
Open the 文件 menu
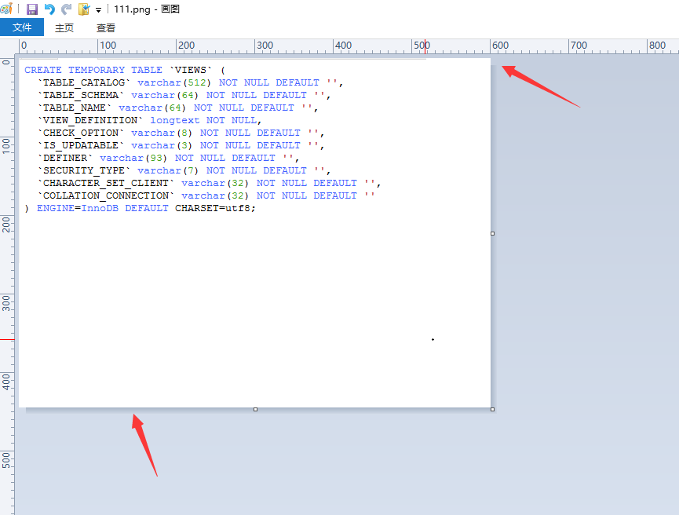click(22, 27)
